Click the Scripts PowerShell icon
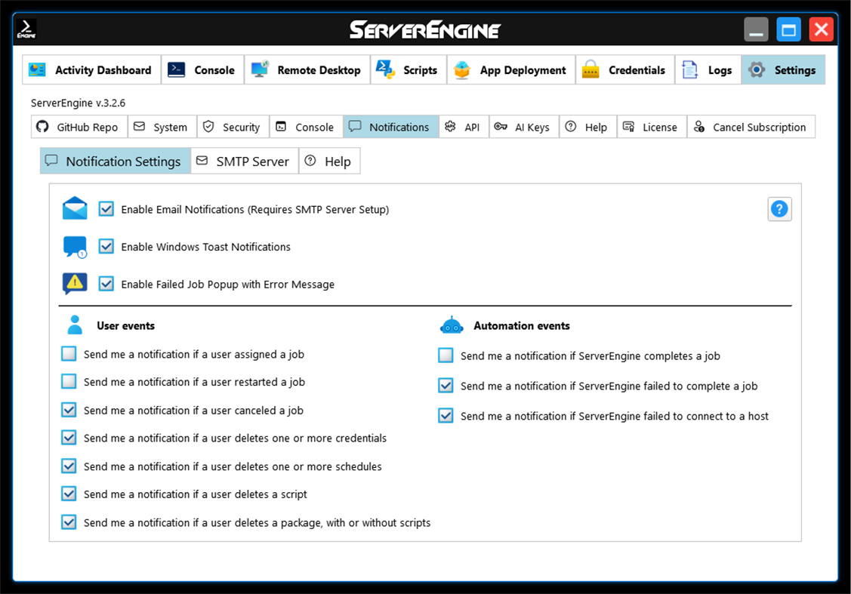The width and height of the screenshot is (851, 594). [x=385, y=69]
